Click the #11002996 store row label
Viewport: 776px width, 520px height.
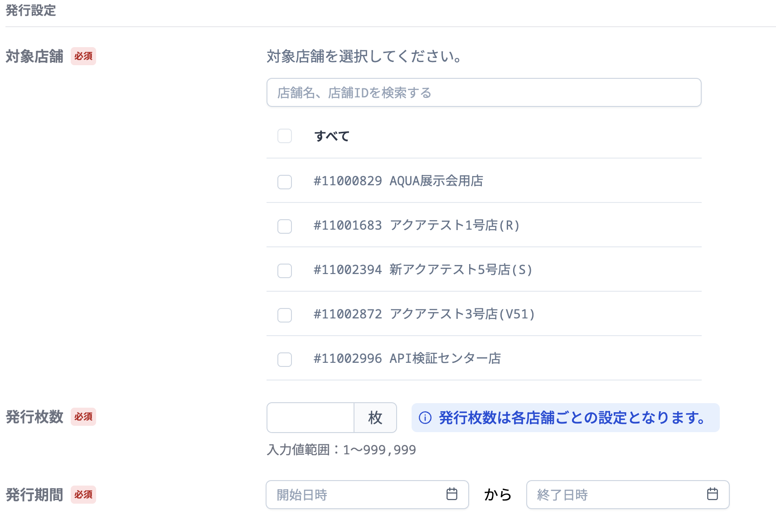tap(407, 359)
